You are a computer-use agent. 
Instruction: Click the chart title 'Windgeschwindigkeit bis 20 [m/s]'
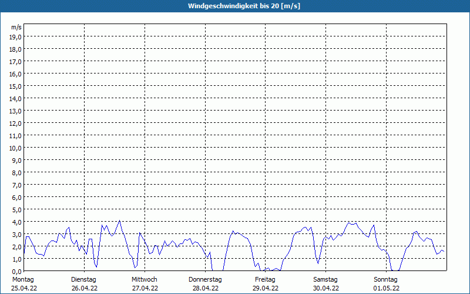pyautogui.click(x=244, y=6)
